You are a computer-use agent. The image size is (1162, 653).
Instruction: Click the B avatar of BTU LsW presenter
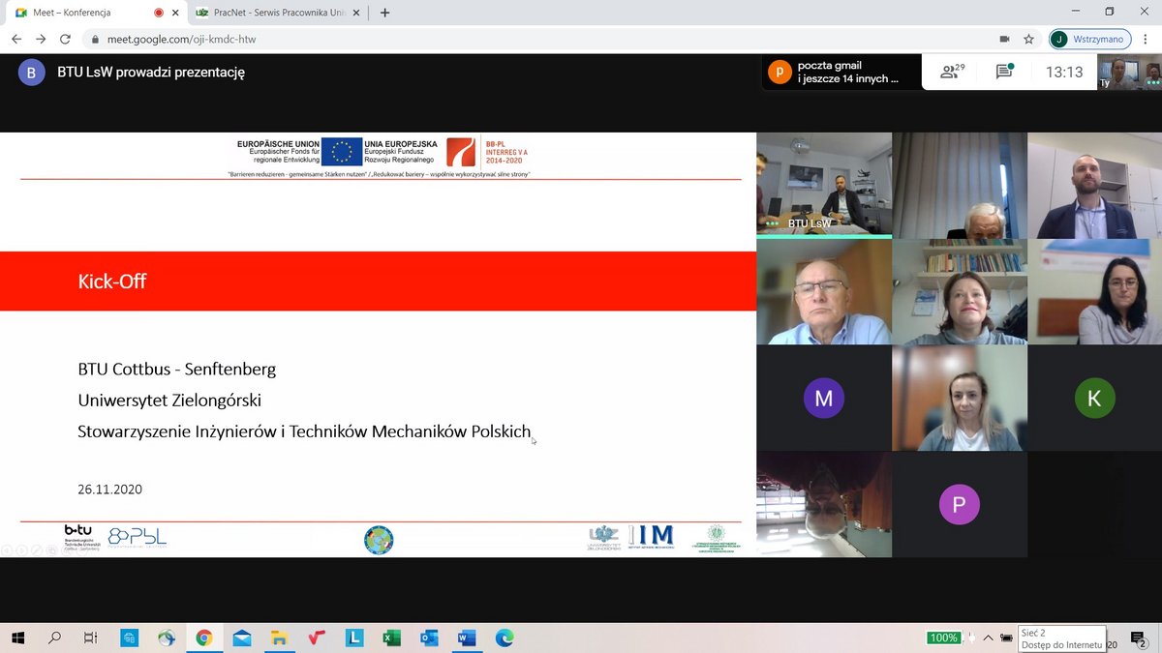32,73
